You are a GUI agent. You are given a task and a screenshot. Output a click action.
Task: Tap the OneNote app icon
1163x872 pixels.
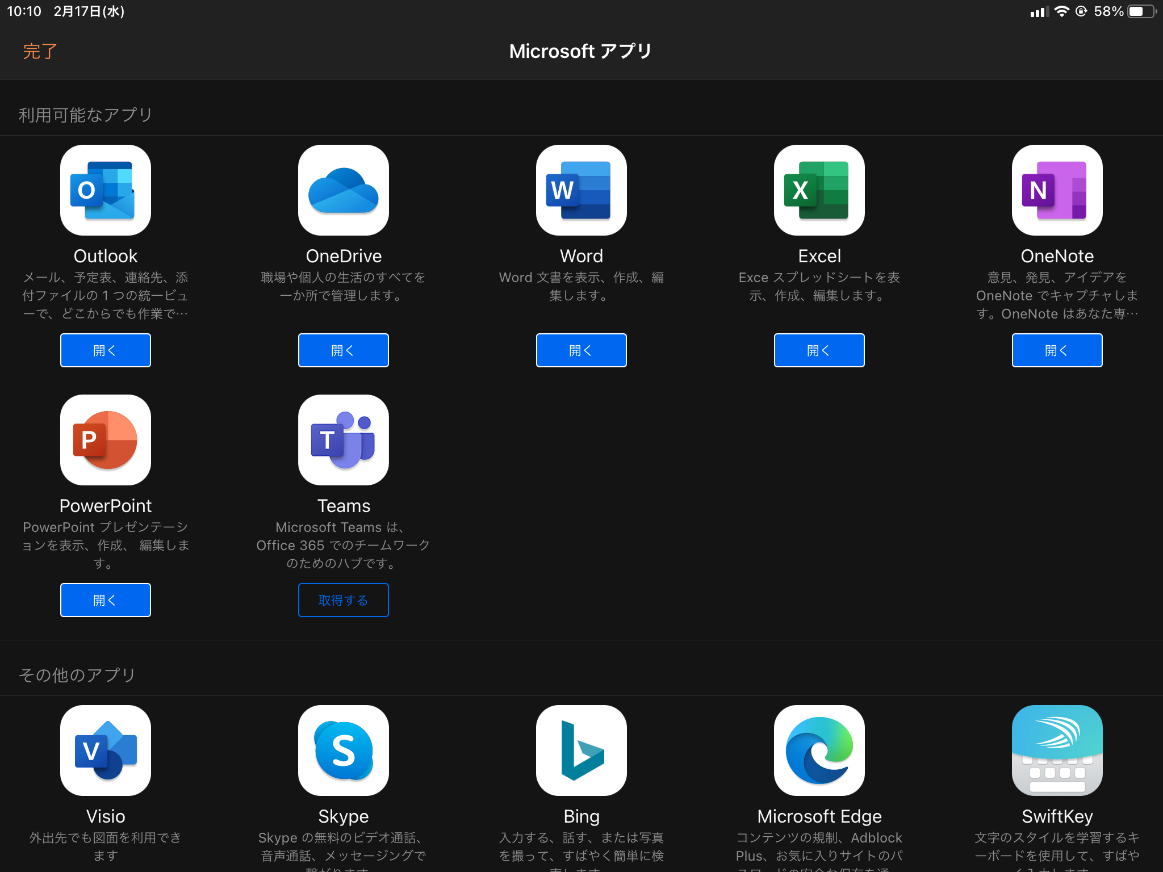(1057, 190)
